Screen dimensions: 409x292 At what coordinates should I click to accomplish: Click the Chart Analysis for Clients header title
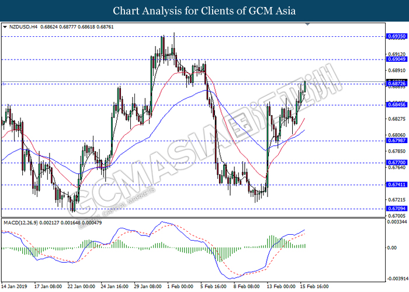[204, 11]
